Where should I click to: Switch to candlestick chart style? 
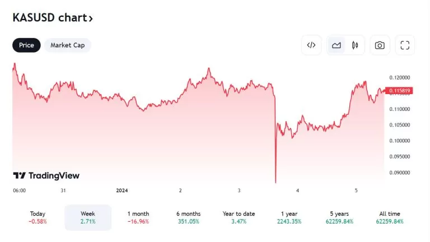click(355, 45)
